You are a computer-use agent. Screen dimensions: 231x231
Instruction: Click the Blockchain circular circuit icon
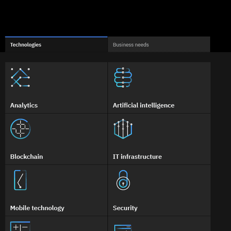(20, 129)
